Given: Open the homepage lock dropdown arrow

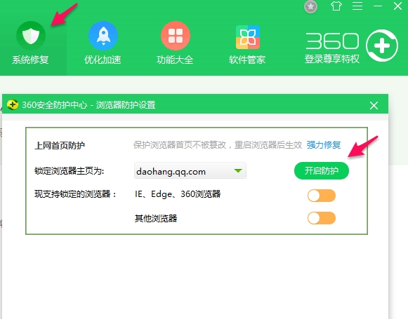Looking at the screenshot, I should 238,170.
